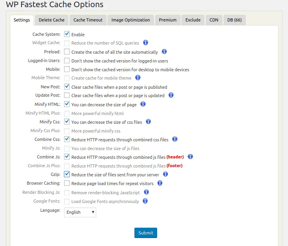Image resolution: width=288 pixels, height=246 pixels.
Task: Click the Render Blocking Js checkbox
Action: 67,193
